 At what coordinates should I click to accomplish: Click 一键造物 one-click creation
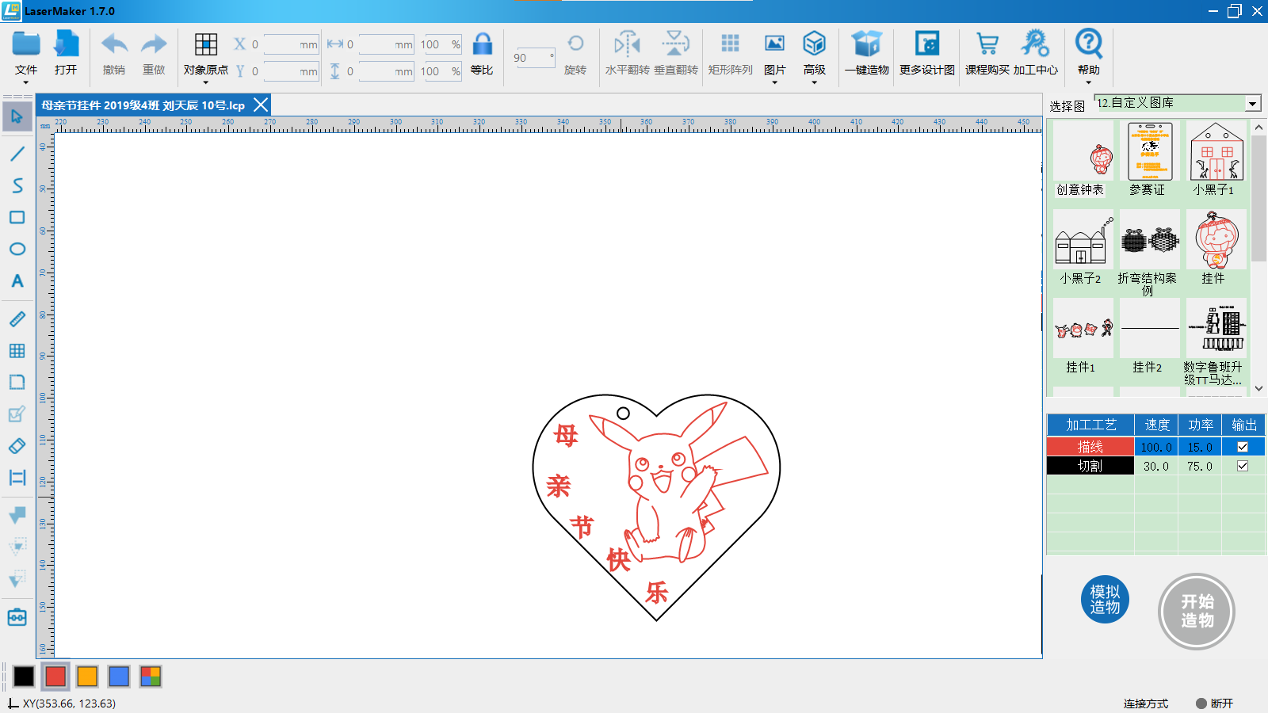(866, 44)
